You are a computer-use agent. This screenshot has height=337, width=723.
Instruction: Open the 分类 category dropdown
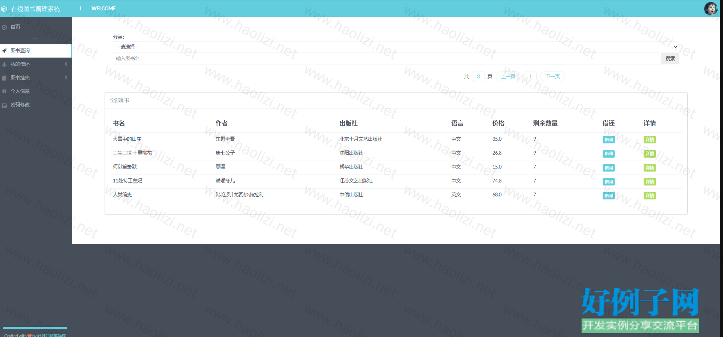[396, 47]
